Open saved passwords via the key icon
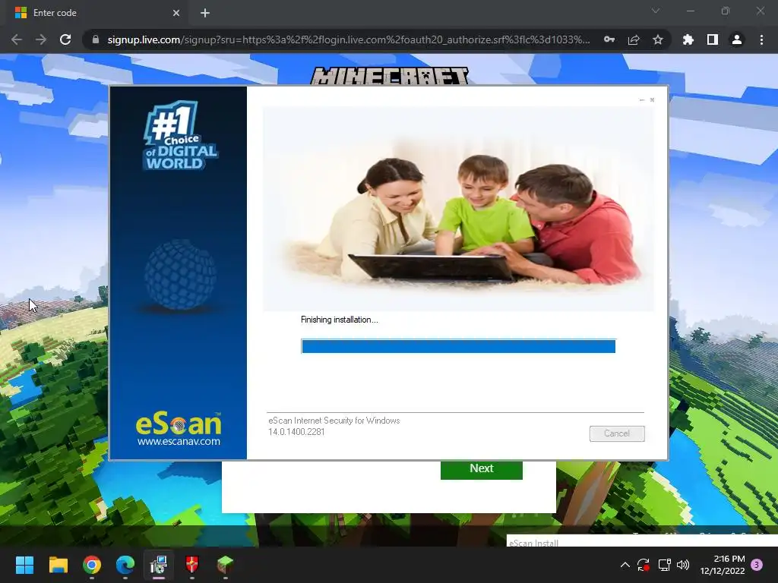The image size is (778, 583). click(x=609, y=39)
